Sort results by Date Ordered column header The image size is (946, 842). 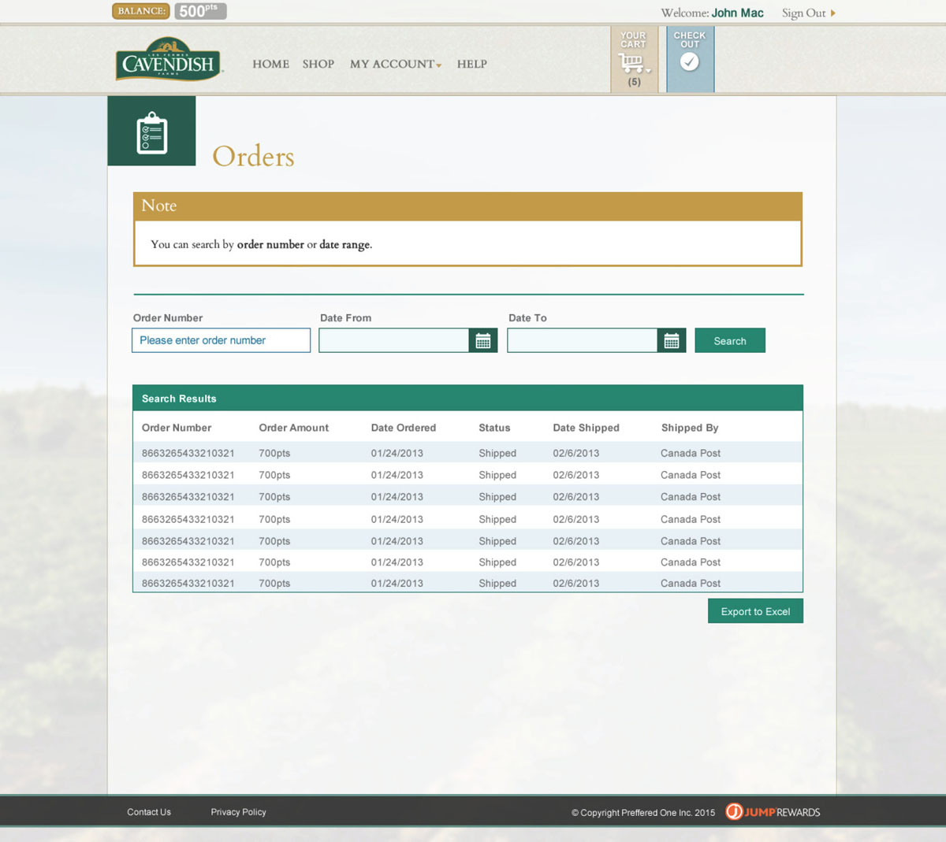(x=403, y=428)
